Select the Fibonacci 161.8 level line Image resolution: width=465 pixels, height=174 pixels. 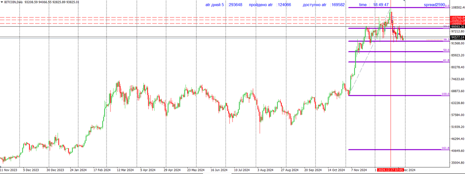click(399, 150)
